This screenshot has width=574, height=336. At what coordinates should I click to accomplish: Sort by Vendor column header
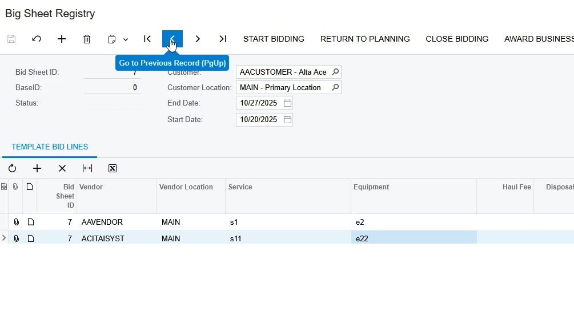tap(117, 196)
